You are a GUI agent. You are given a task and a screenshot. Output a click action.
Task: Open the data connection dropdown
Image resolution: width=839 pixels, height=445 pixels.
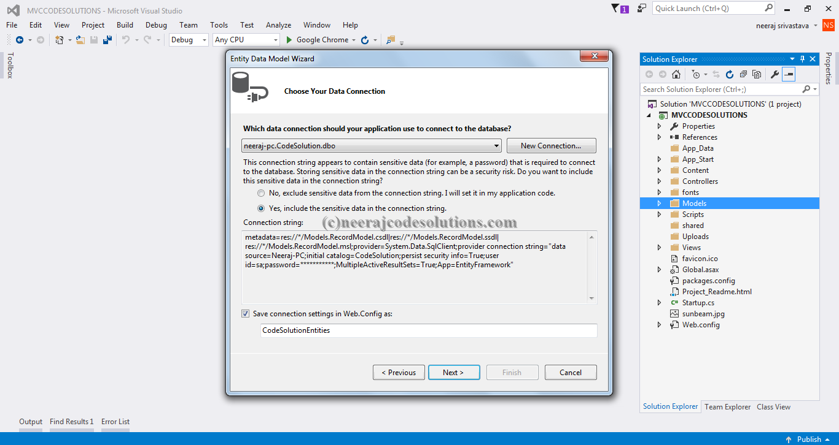coord(496,145)
